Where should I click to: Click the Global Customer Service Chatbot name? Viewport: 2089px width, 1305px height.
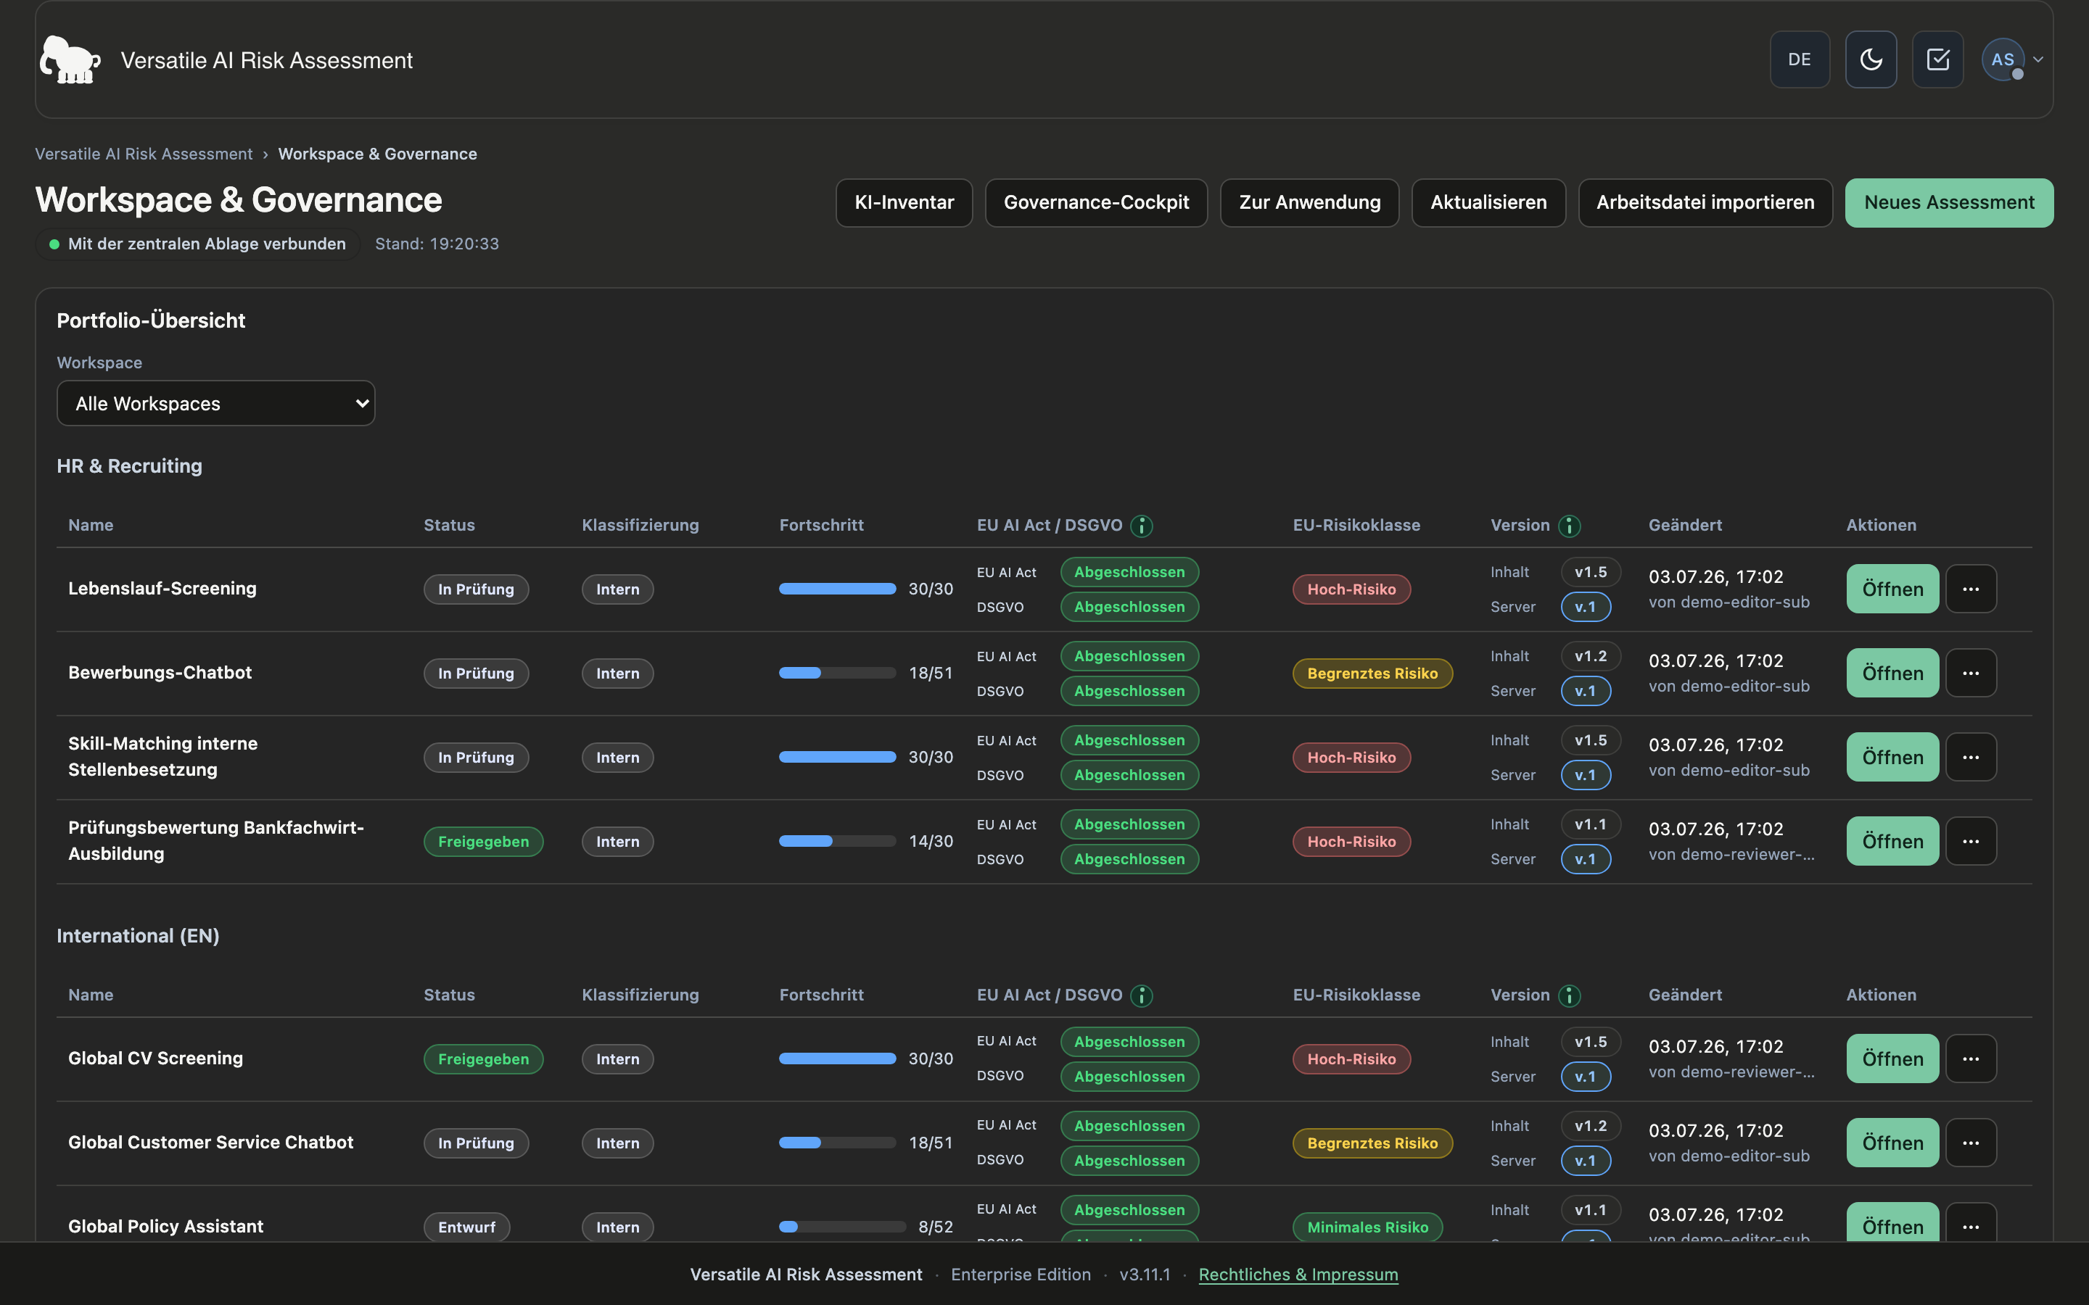(x=210, y=1142)
